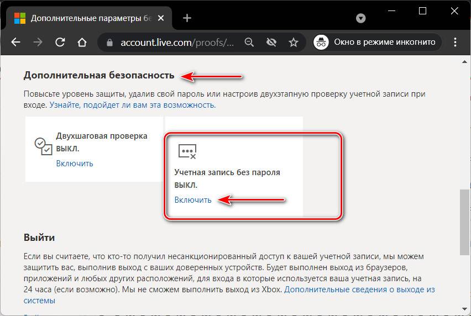Click the crossed-eye tracking protection icon
Image resolution: width=471 pixels, height=316 pixels.
[271, 42]
